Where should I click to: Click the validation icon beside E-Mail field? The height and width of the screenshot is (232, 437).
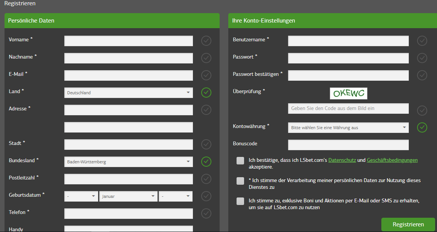[x=206, y=75]
